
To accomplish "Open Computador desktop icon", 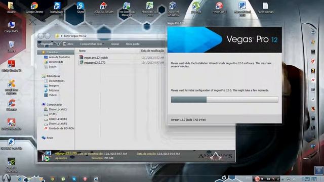I will pos(11,27).
